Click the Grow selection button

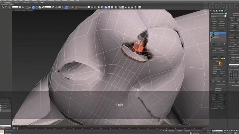222,74
